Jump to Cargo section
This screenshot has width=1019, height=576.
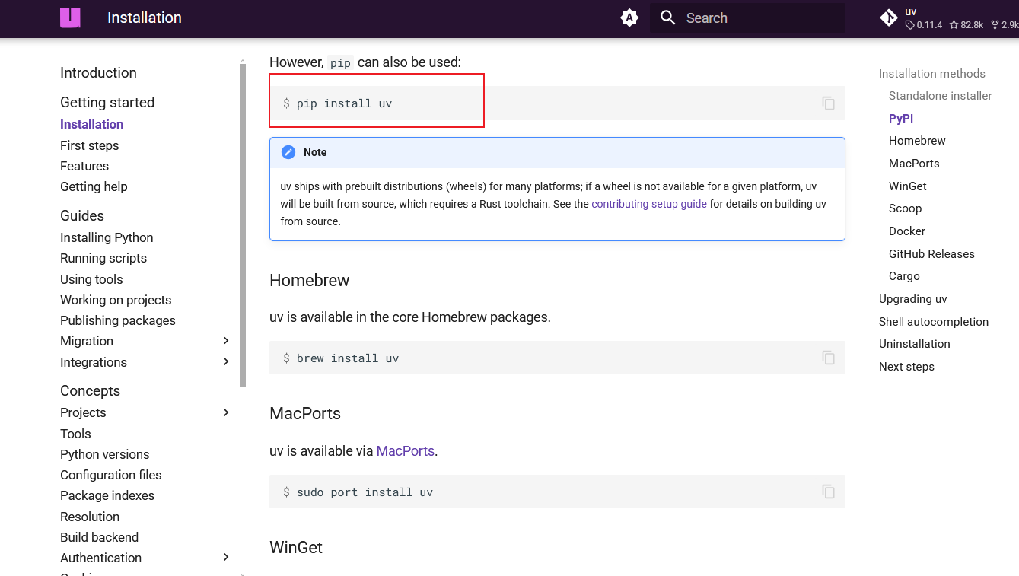[x=904, y=276]
